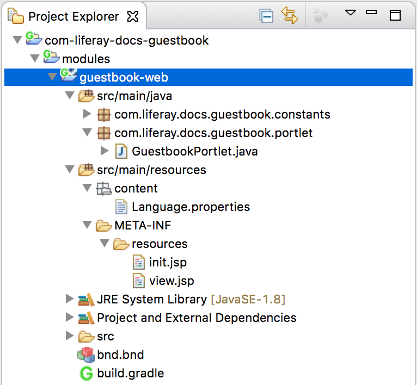417x385 pixels.
Task: Collapse the META-INF folder
Action: (87, 225)
